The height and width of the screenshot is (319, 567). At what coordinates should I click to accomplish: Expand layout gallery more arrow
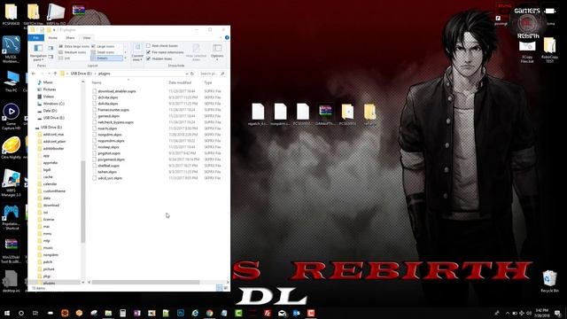coord(126,58)
